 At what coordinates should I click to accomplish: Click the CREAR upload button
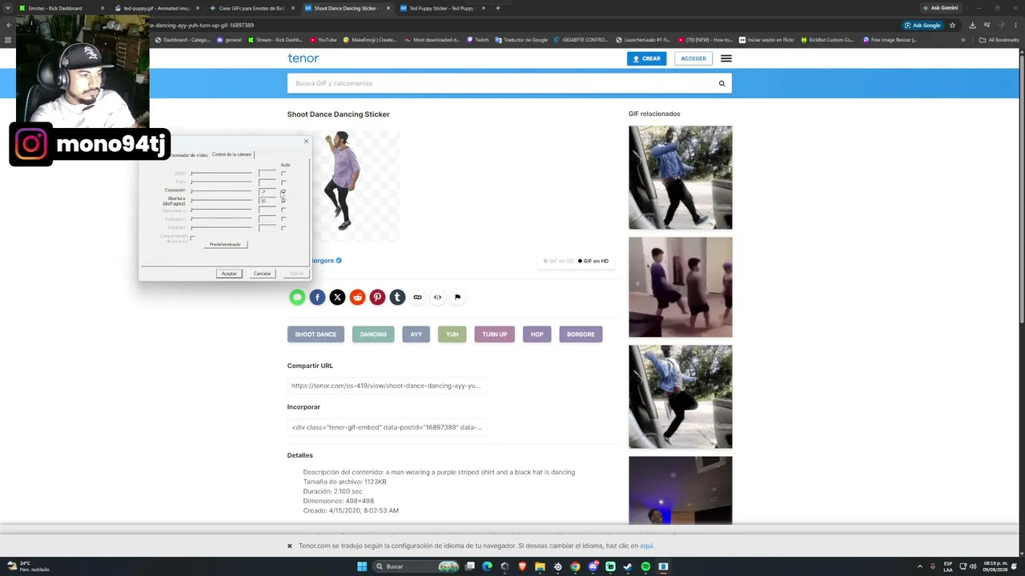[x=647, y=58]
